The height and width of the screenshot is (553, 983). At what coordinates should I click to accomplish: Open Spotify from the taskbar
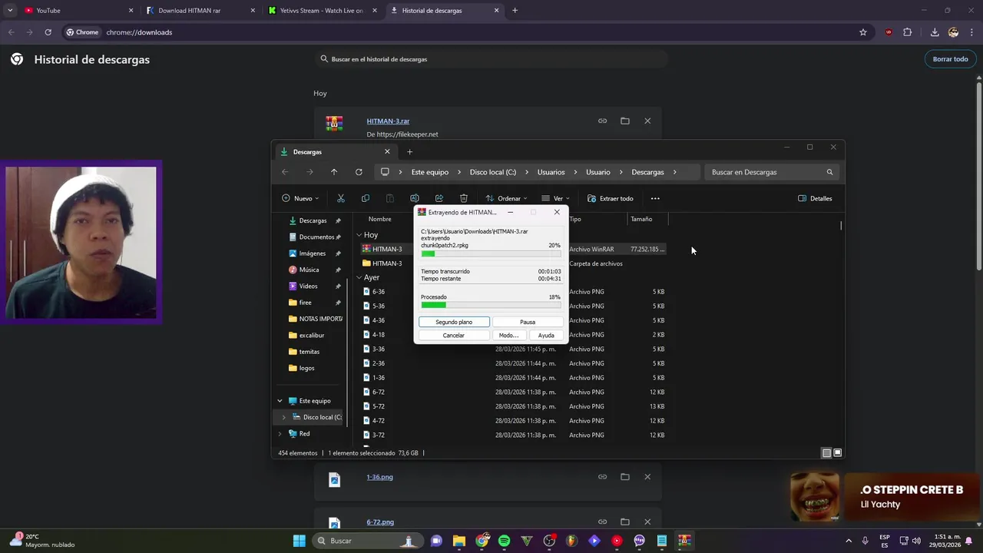click(504, 541)
